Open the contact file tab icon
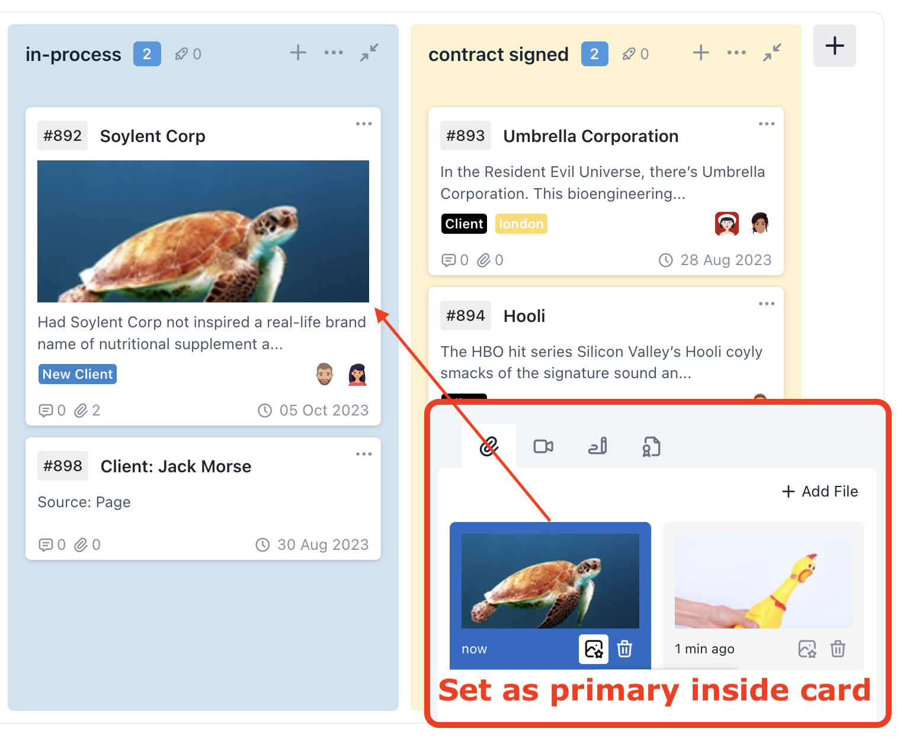 [x=651, y=447]
